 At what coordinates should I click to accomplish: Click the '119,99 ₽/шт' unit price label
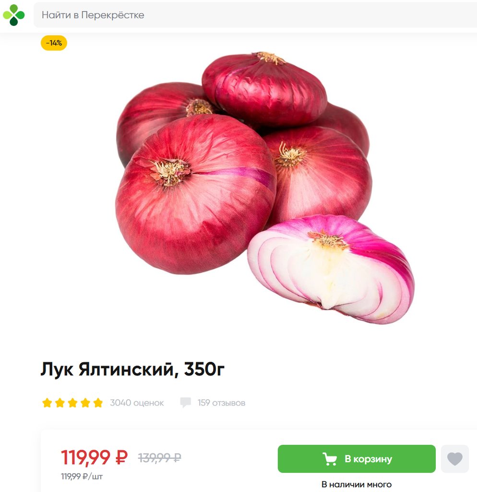point(82,476)
